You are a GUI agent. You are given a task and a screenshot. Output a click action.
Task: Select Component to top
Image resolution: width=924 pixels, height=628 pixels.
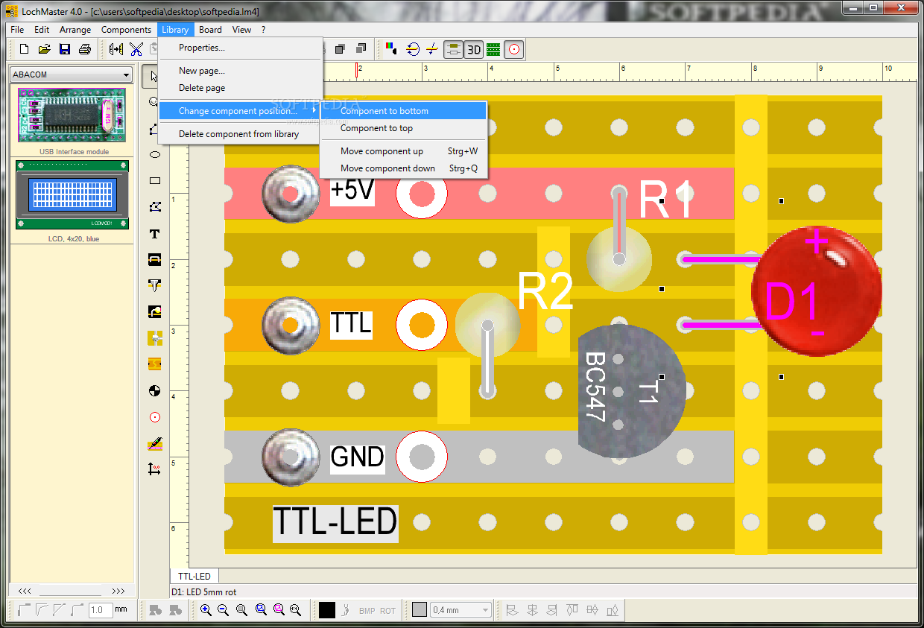pyautogui.click(x=403, y=128)
